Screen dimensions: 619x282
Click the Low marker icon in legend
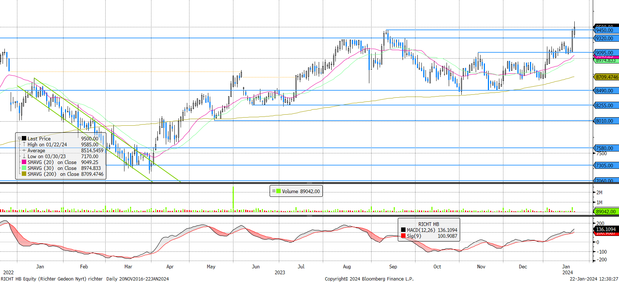tap(24, 156)
